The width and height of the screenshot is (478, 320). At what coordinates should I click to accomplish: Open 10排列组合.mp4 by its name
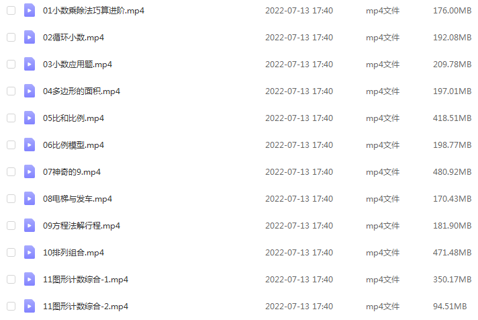pos(73,253)
